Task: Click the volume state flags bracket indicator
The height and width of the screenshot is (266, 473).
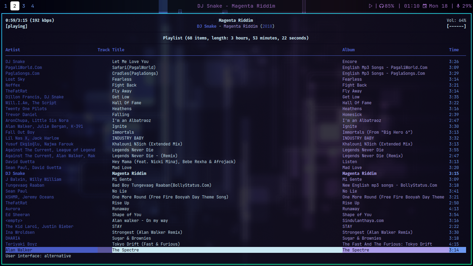Action: [x=456, y=26]
